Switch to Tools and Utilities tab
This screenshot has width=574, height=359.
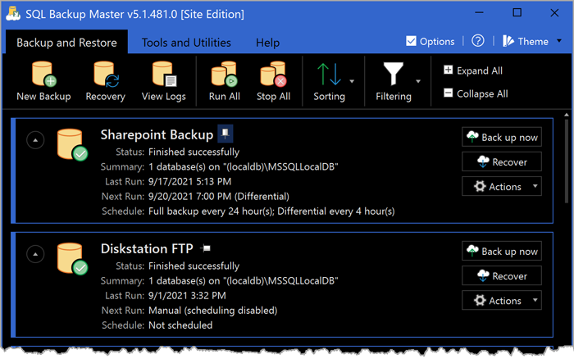pos(186,43)
